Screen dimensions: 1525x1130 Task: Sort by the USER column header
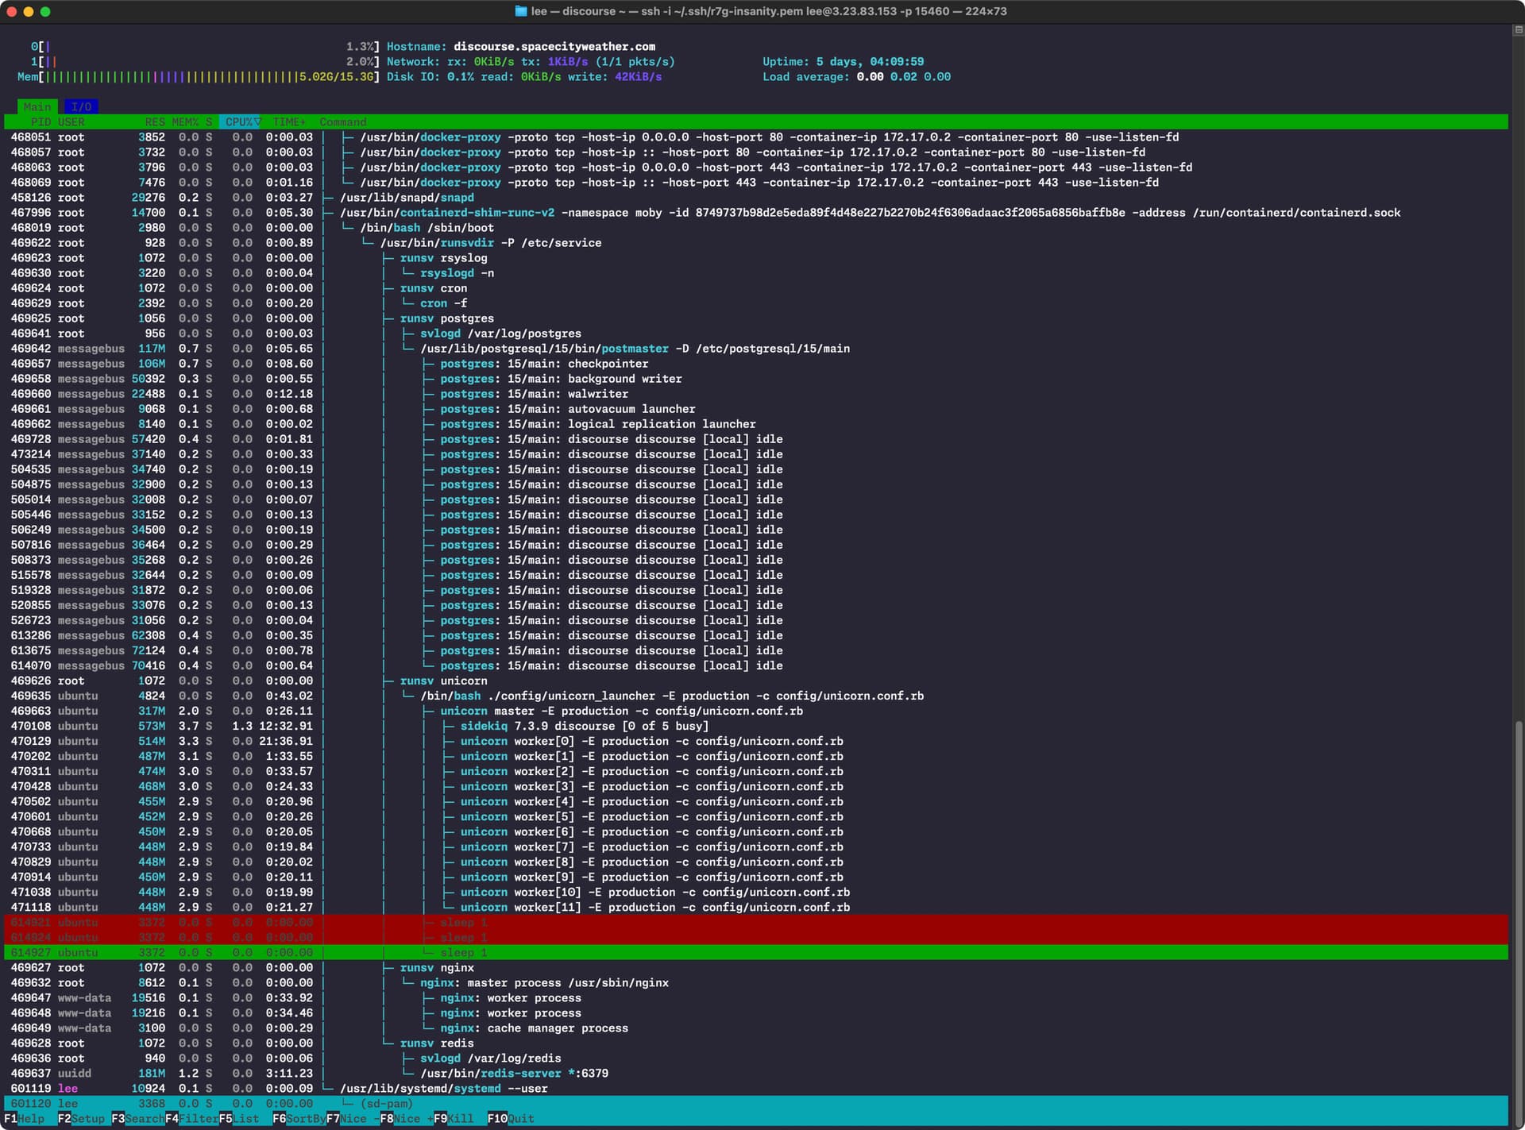point(71,121)
